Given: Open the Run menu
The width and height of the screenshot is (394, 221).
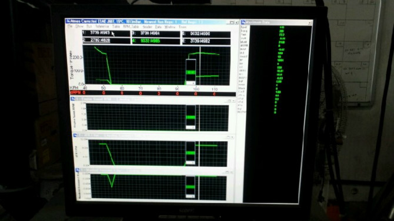Looking at the screenshot, I should (x=89, y=26).
